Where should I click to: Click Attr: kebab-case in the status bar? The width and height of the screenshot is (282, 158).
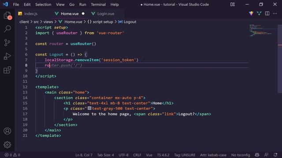(x=213, y=155)
